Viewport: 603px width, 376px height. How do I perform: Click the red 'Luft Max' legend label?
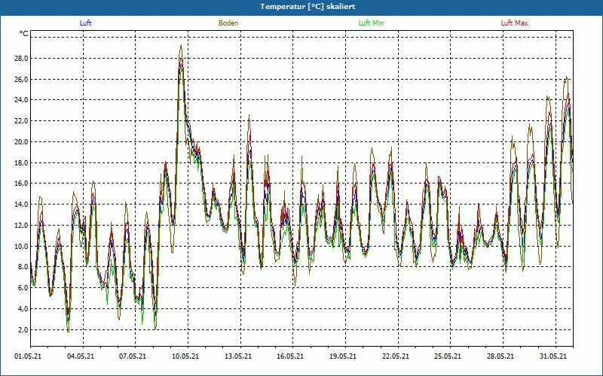[x=514, y=23]
